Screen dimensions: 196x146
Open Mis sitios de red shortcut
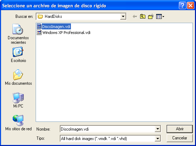18,123
